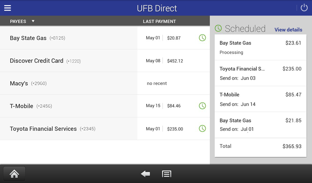Open Toyota Financial scheduled payment Jun 03
The image size is (312, 183).
260,73
